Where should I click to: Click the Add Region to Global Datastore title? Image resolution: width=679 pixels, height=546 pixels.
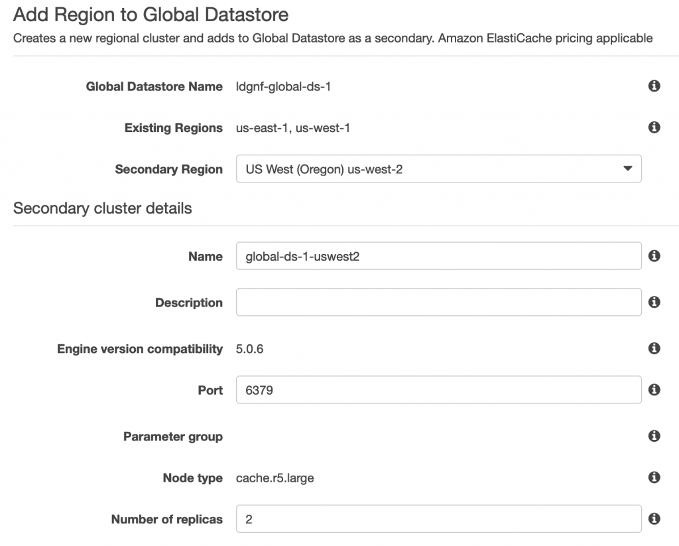[151, 15]
